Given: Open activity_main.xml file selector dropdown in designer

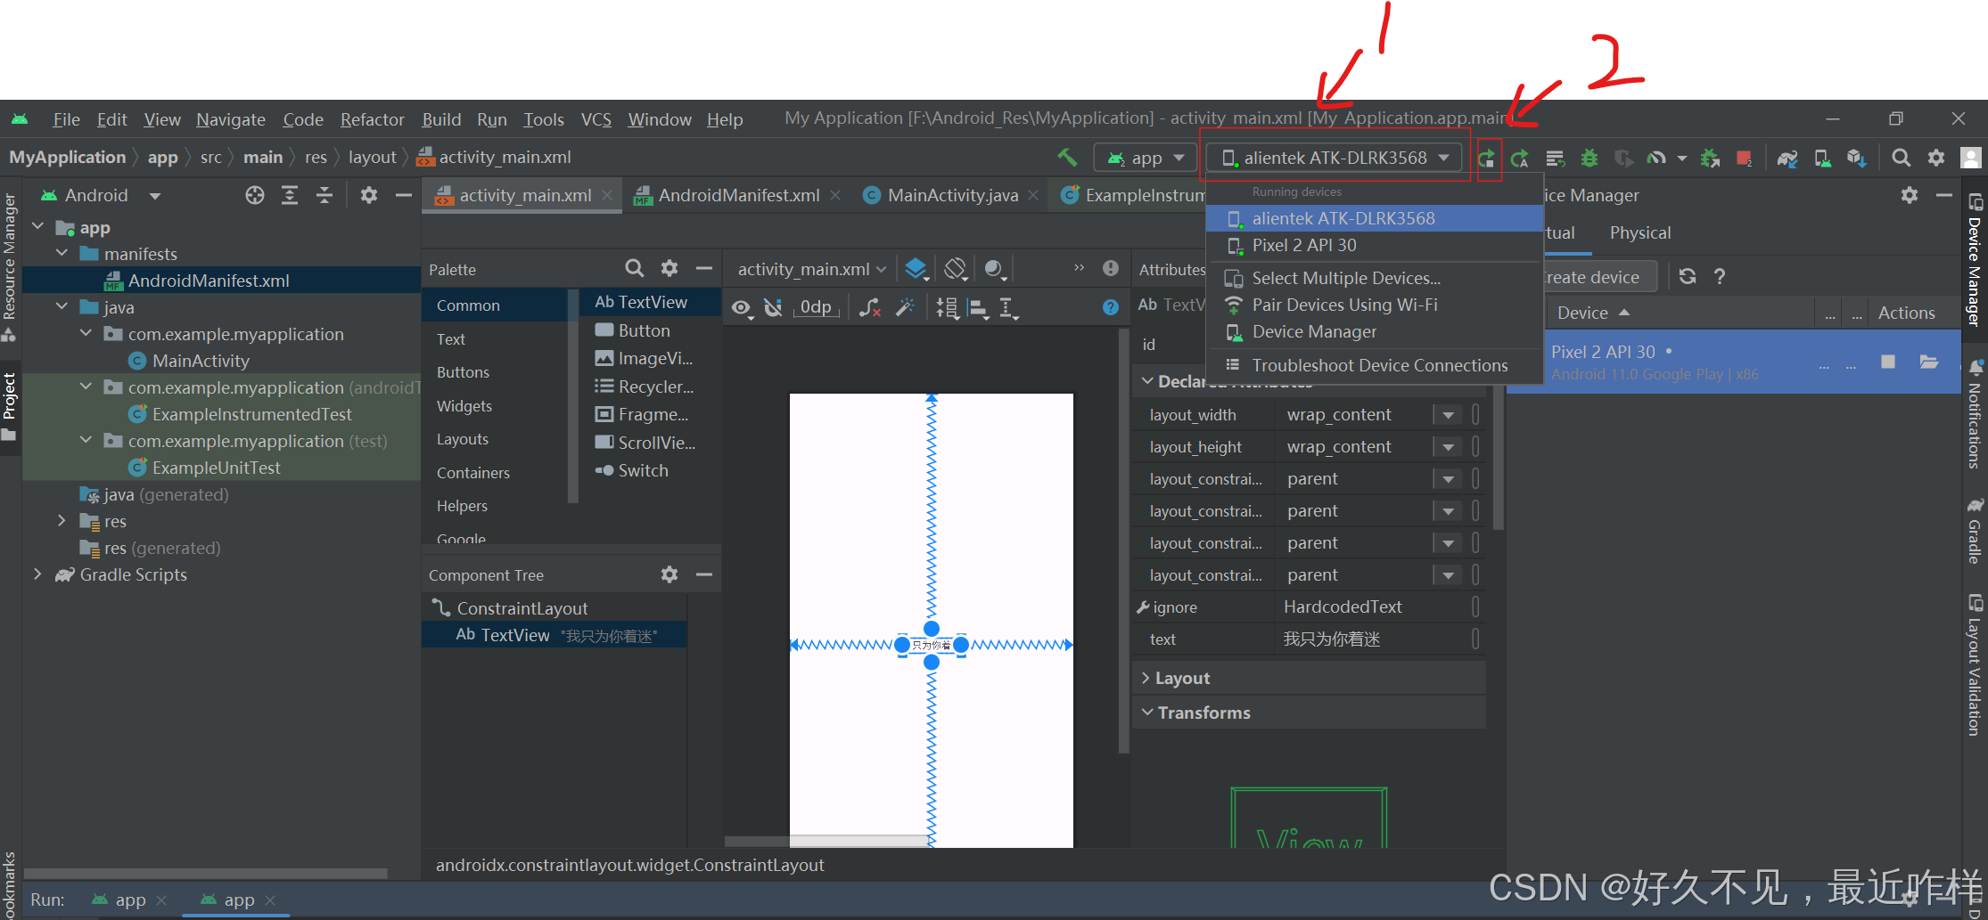Looking at the screenshot, I should click(811, 269).
